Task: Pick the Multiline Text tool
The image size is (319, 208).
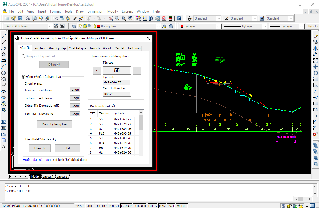Action: coord(4,147)
